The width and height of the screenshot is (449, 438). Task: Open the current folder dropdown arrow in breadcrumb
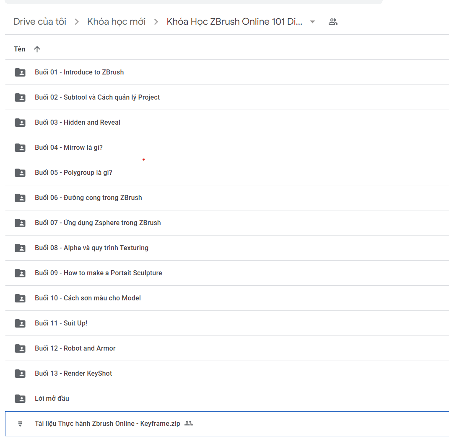pos(312,22)
